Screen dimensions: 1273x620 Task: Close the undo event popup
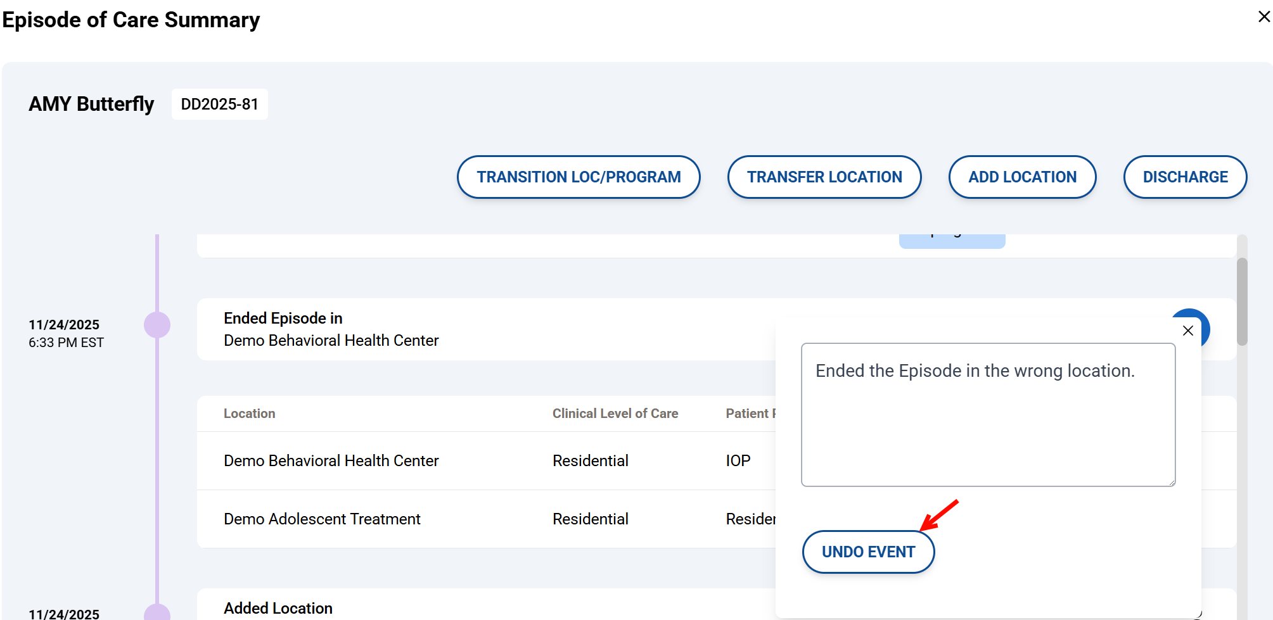[x=1187, y=331]
